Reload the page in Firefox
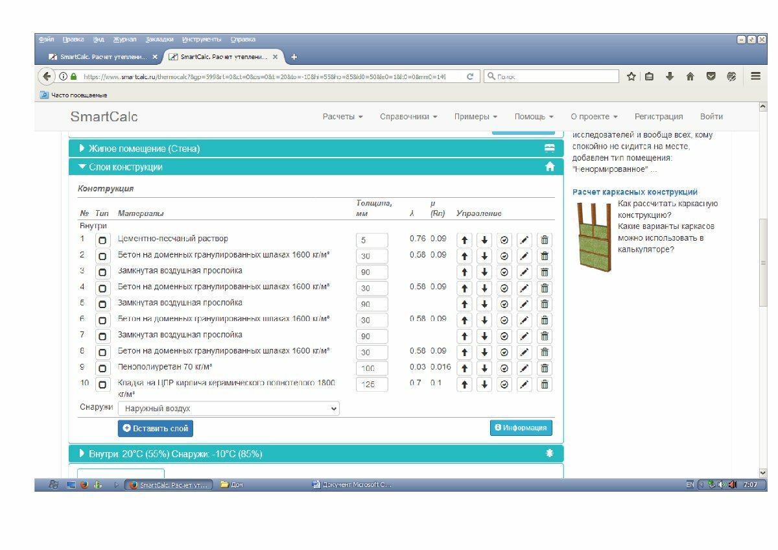Viewport: 778px width, 550px height. [x=470, y=77]
